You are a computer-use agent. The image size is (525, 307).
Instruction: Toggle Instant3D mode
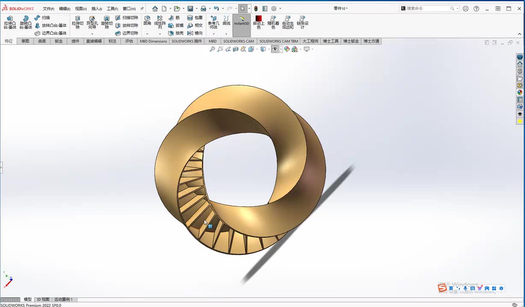[x=242, y=26]
